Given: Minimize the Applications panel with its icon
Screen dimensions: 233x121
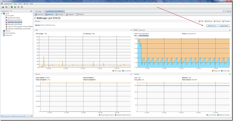Looking at the screenshot, I should (x=31, y=11).
